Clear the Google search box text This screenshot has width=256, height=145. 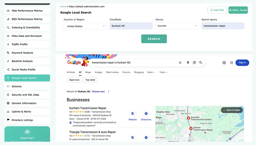pyautogui.click(x=180, y=63)
